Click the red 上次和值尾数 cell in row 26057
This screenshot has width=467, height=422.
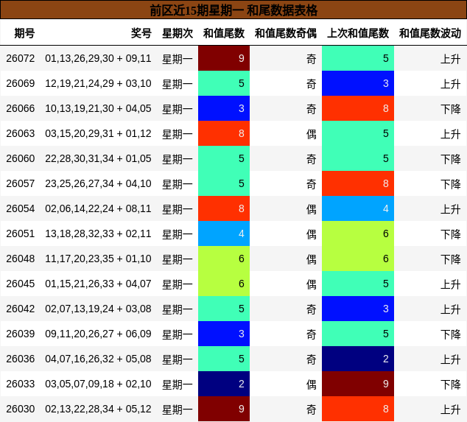(x=358, y=183)
